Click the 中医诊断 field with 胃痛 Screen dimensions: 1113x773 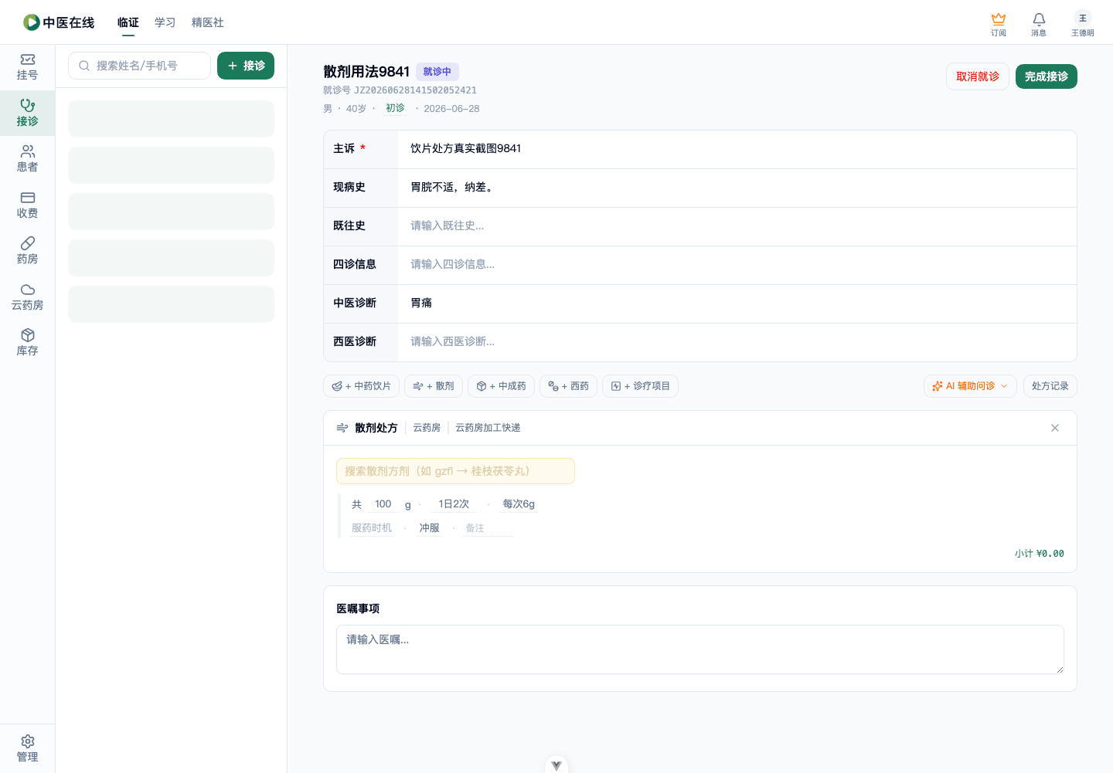[x=737, y=303]
